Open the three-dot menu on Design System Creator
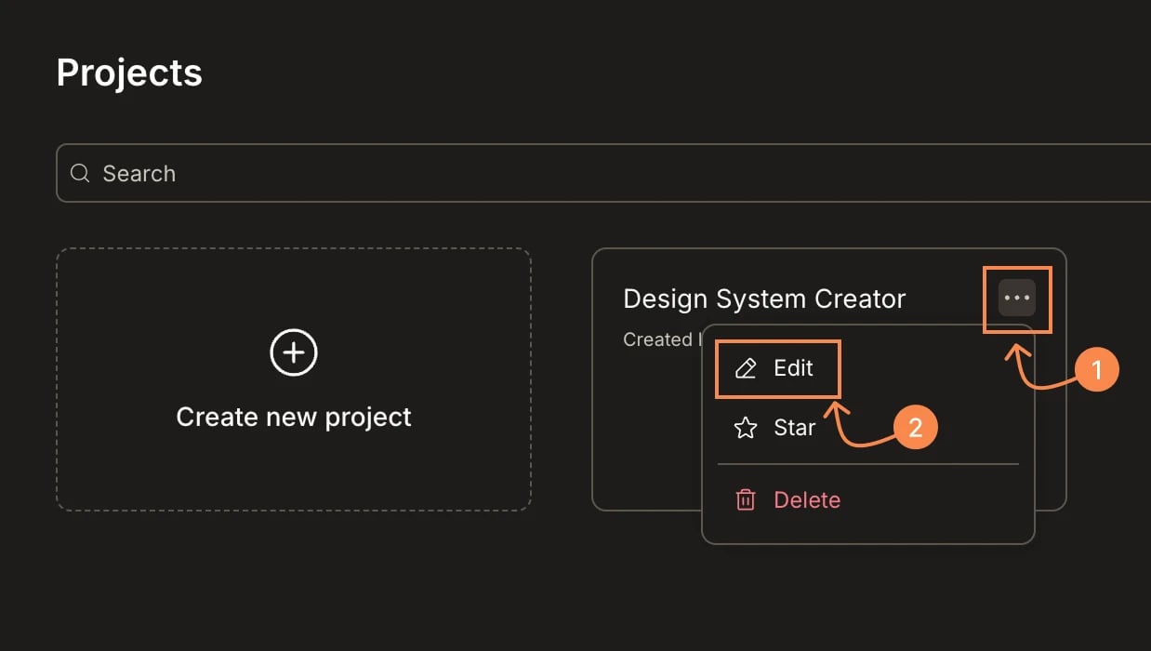The width and height of the screenshot is (1151, 651). tap(1017, 299)
